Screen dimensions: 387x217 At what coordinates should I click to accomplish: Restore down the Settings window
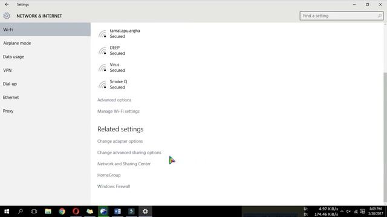pyautogui.click(x=367, y=4)
